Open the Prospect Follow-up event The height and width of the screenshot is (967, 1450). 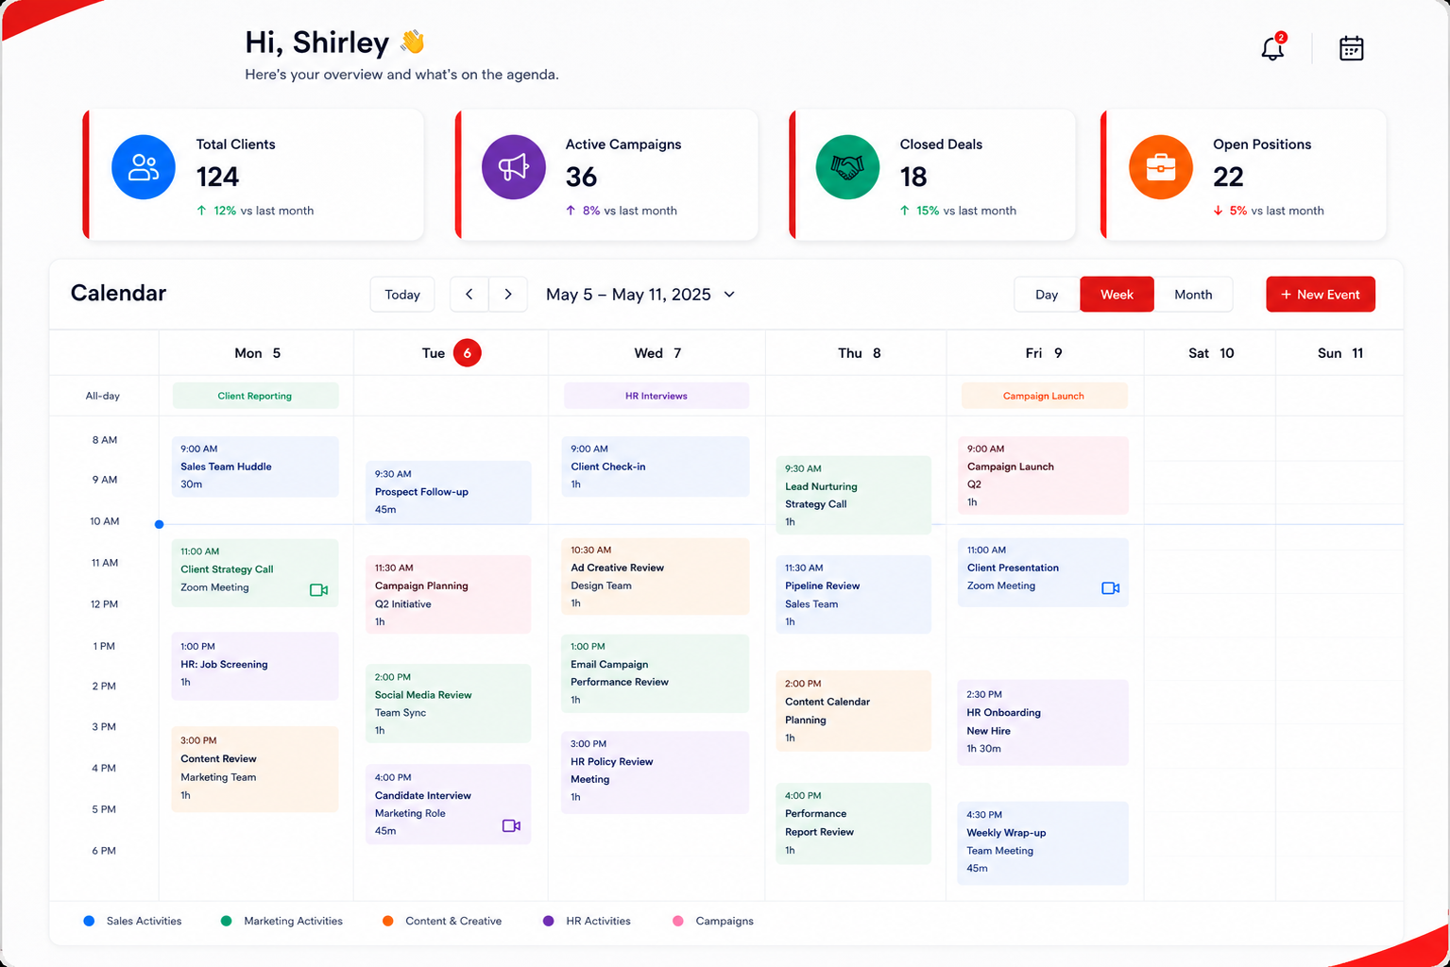[x=449, y=492]
